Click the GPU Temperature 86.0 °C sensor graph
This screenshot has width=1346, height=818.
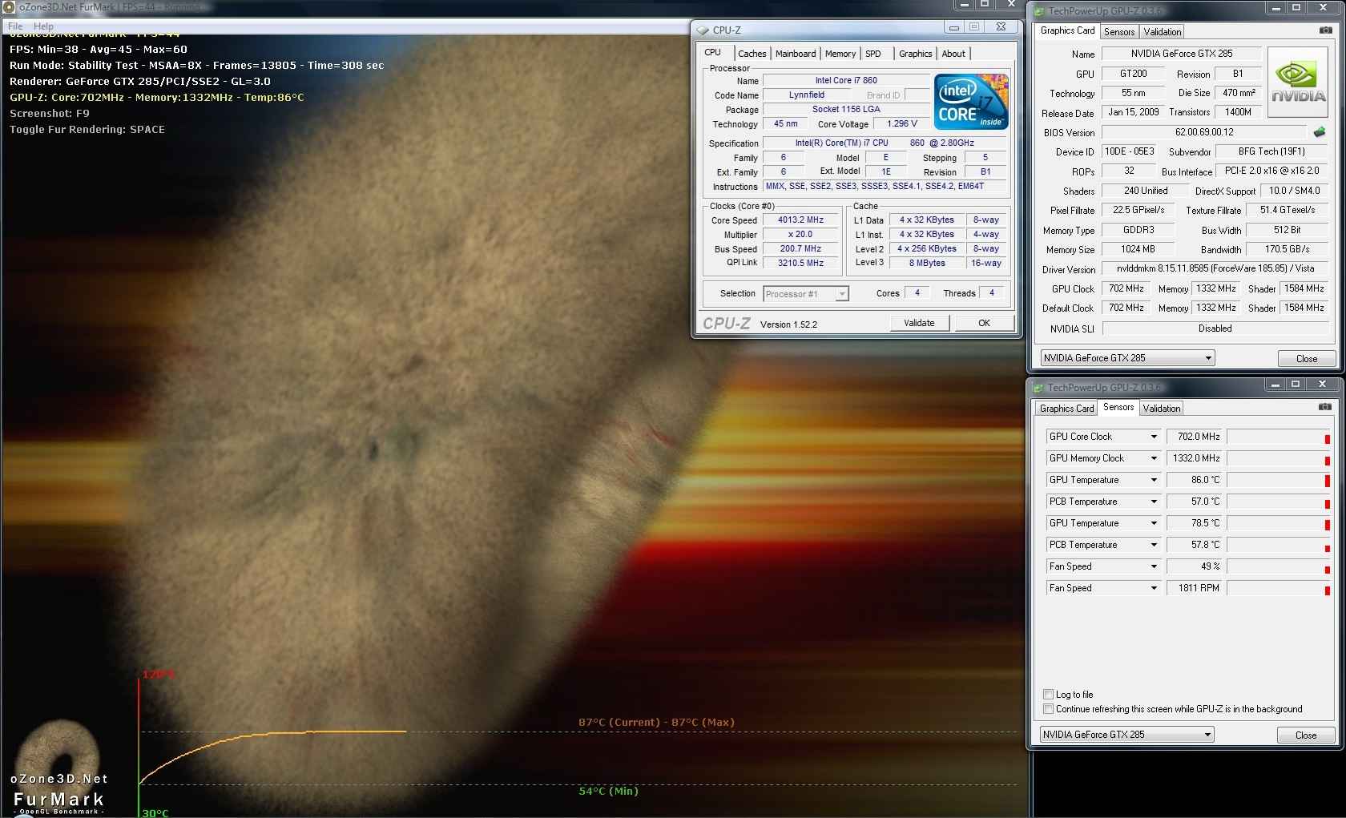[1279, 480]
